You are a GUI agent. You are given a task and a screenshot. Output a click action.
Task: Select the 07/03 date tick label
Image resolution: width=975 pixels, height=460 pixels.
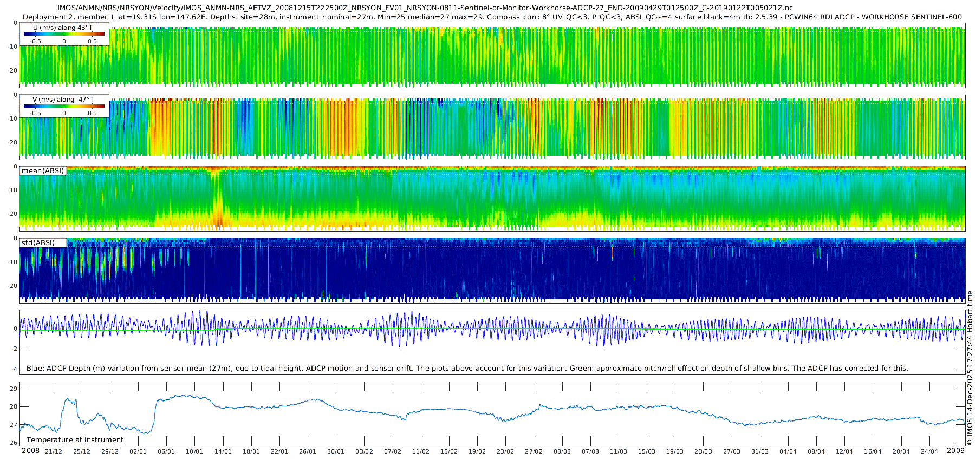point(590,452)
